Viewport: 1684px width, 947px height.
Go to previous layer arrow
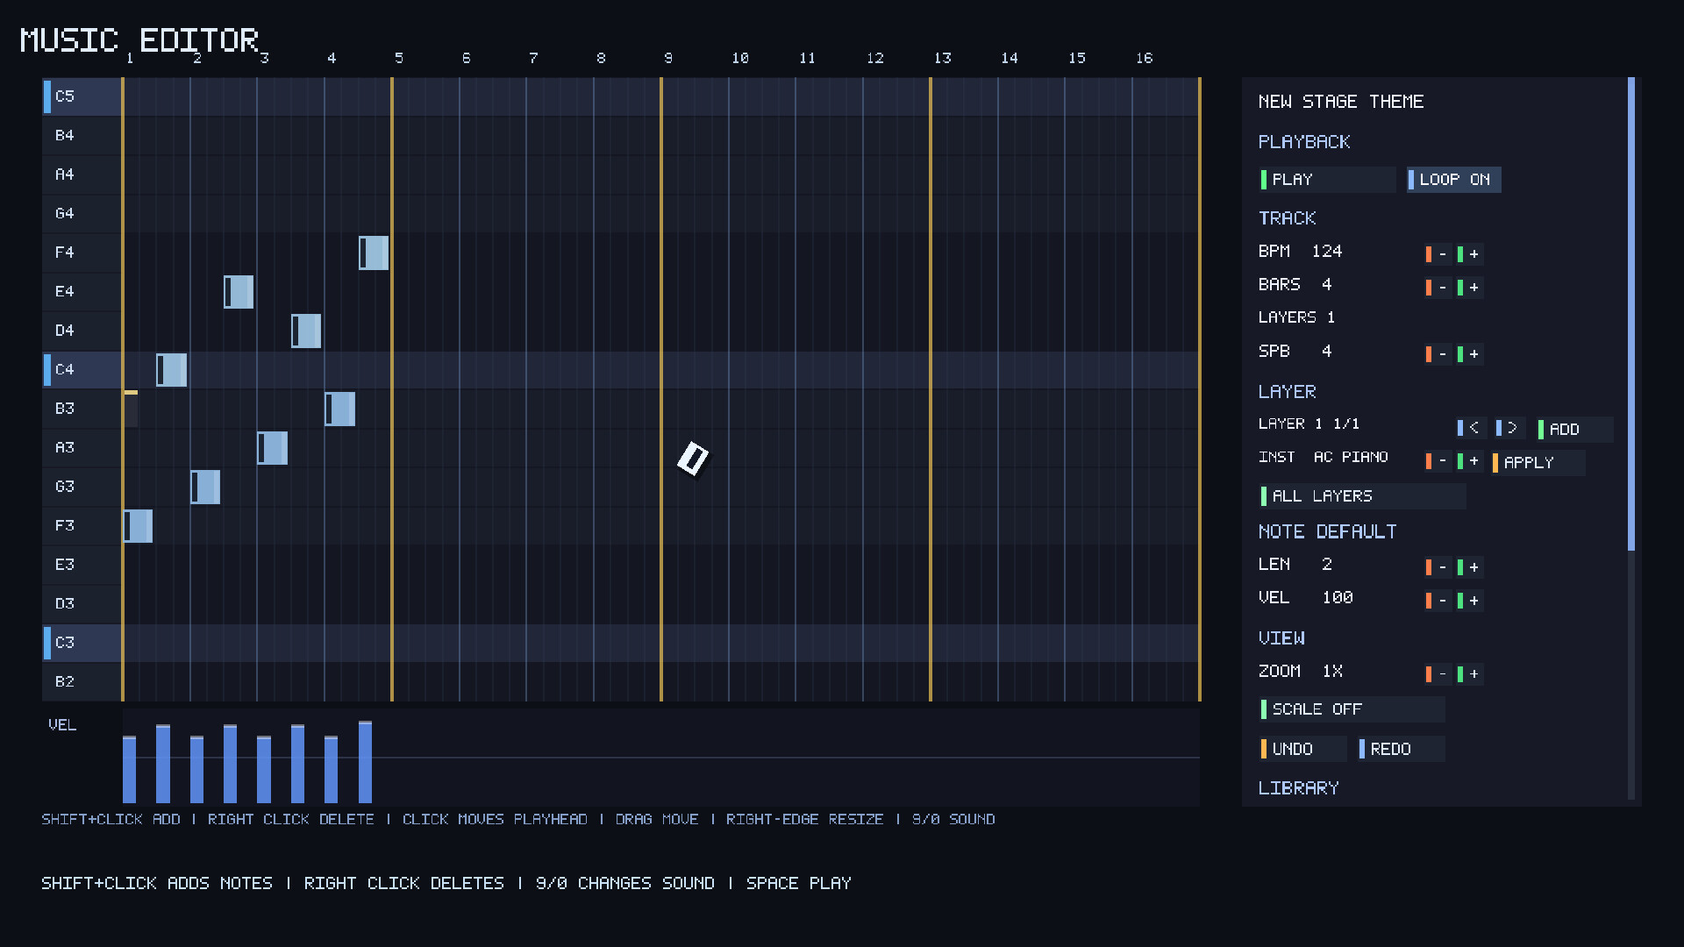click(x=1470, y=428)
